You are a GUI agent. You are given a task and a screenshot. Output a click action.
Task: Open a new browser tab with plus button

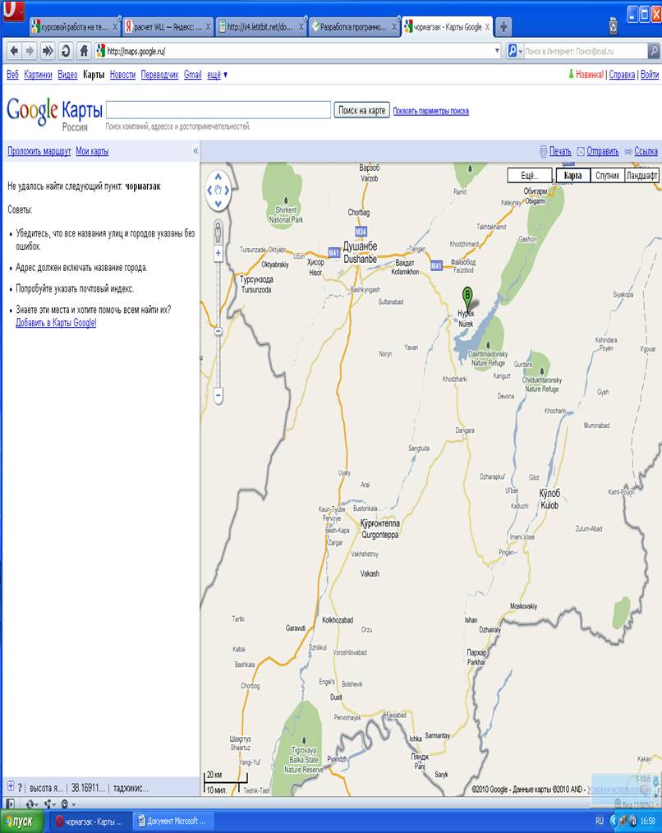click(x=503, y=26)
